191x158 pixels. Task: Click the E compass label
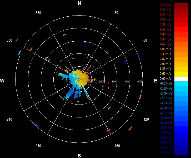click(155, 81)
